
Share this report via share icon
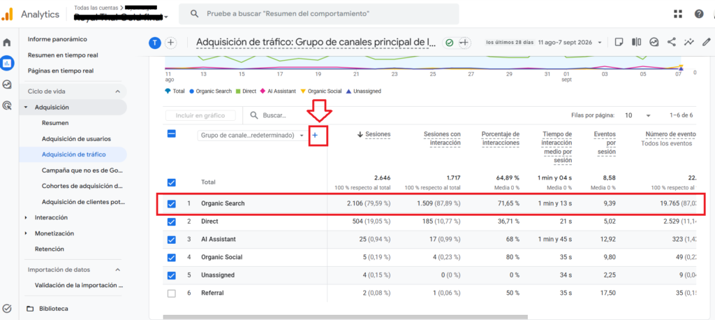(x=671, y=43)
